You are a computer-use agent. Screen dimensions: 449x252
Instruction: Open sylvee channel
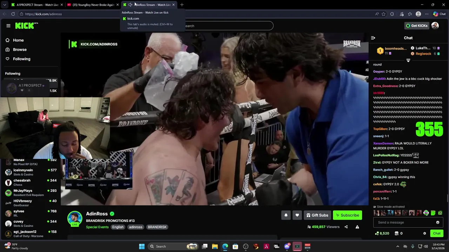click(x=31, y=213)
